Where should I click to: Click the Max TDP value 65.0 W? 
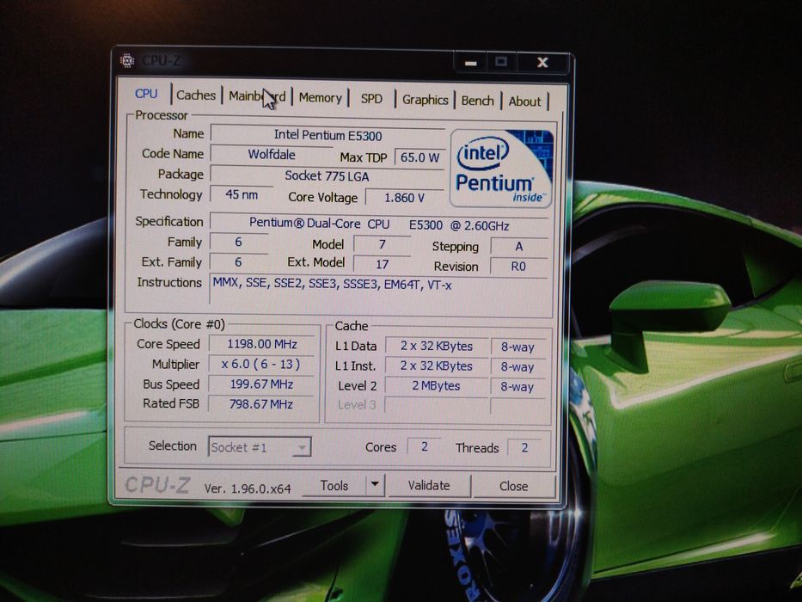pos(420,157)
